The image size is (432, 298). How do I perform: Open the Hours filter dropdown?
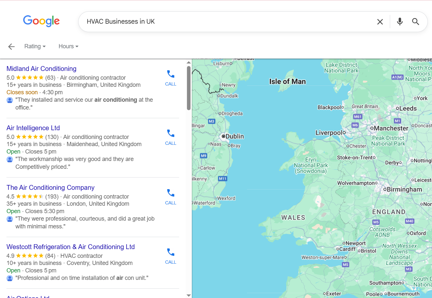(68, 46)
